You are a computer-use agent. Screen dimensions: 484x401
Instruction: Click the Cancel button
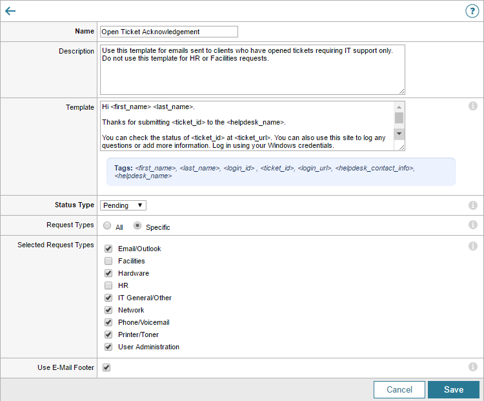(399, 389)
